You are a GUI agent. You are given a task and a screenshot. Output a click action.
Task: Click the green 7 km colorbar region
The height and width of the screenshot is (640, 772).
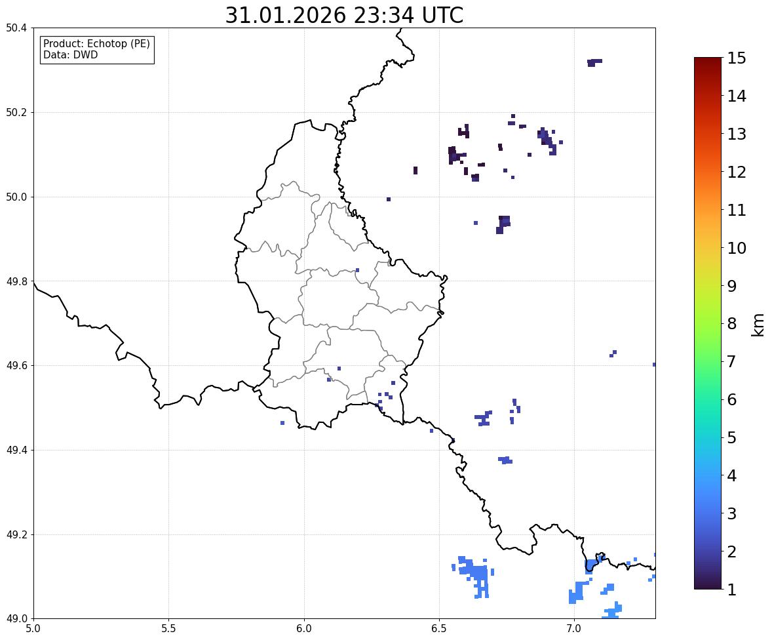pos(708,361)
